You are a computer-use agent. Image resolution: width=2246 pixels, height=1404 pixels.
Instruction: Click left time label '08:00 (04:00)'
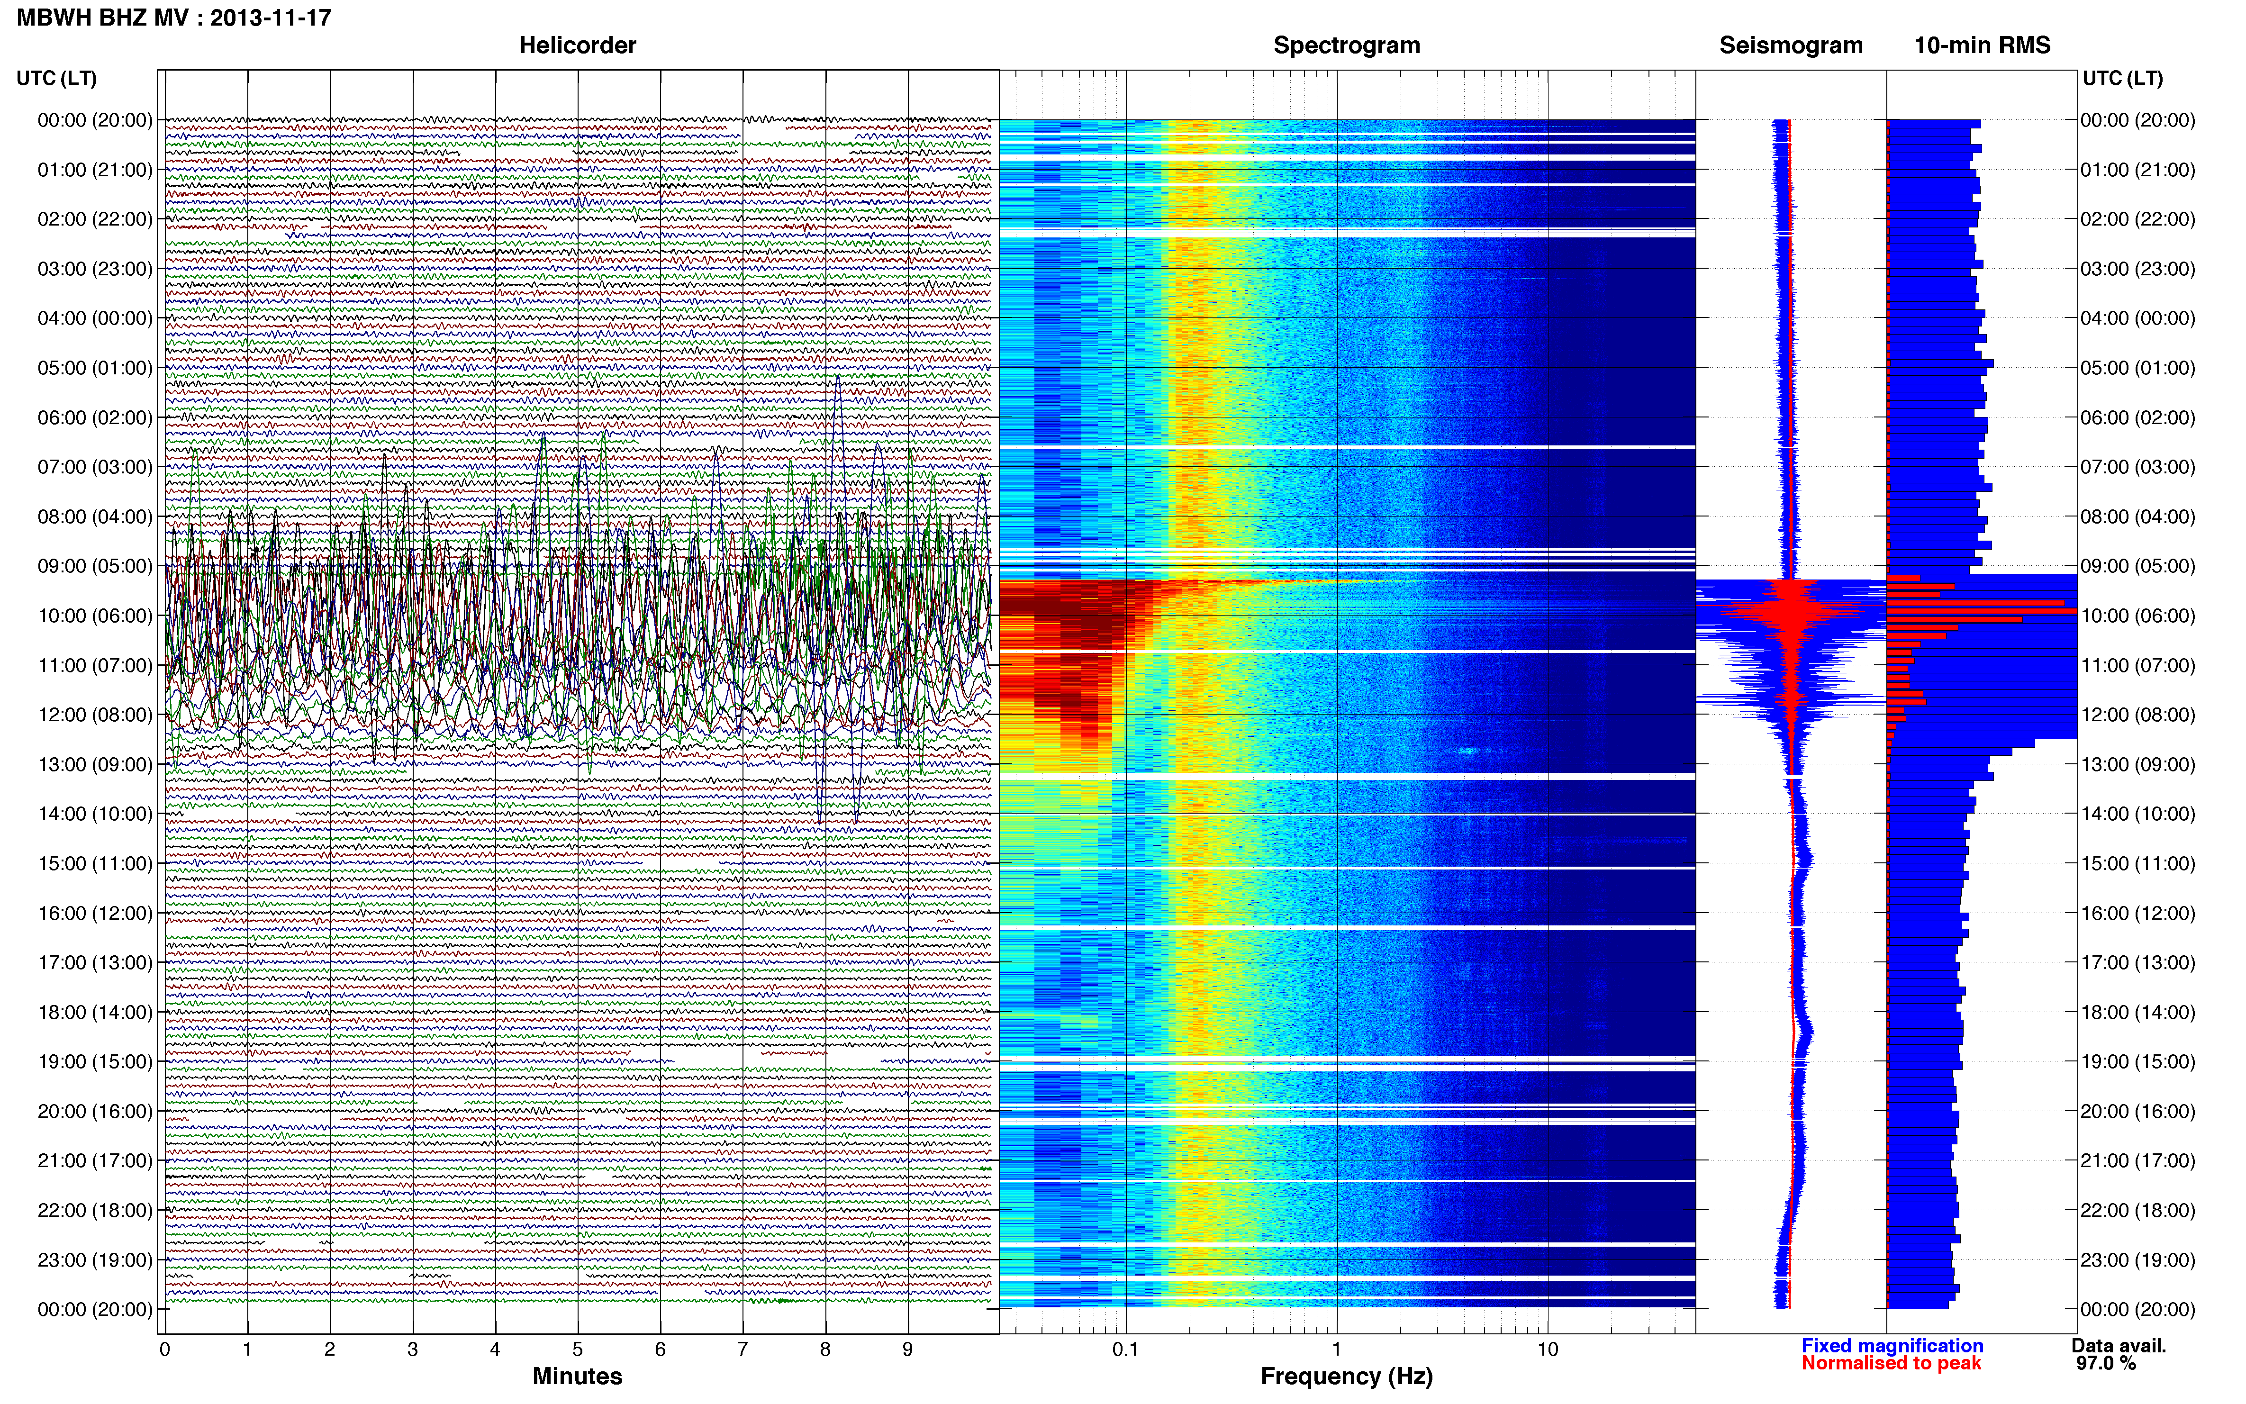tap(95, 516)
